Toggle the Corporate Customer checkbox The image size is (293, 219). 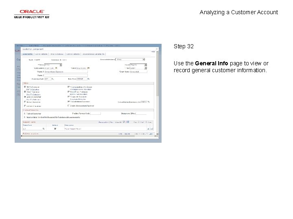point(69,97)
